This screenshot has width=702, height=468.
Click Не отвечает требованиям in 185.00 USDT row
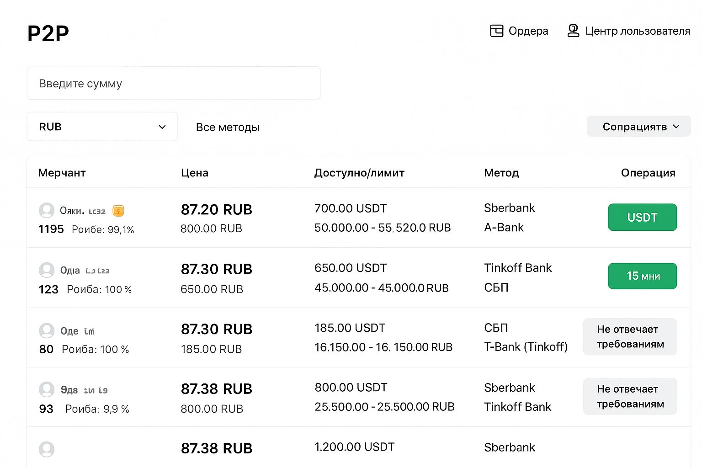pyautogui.click(x=630, y=337)
